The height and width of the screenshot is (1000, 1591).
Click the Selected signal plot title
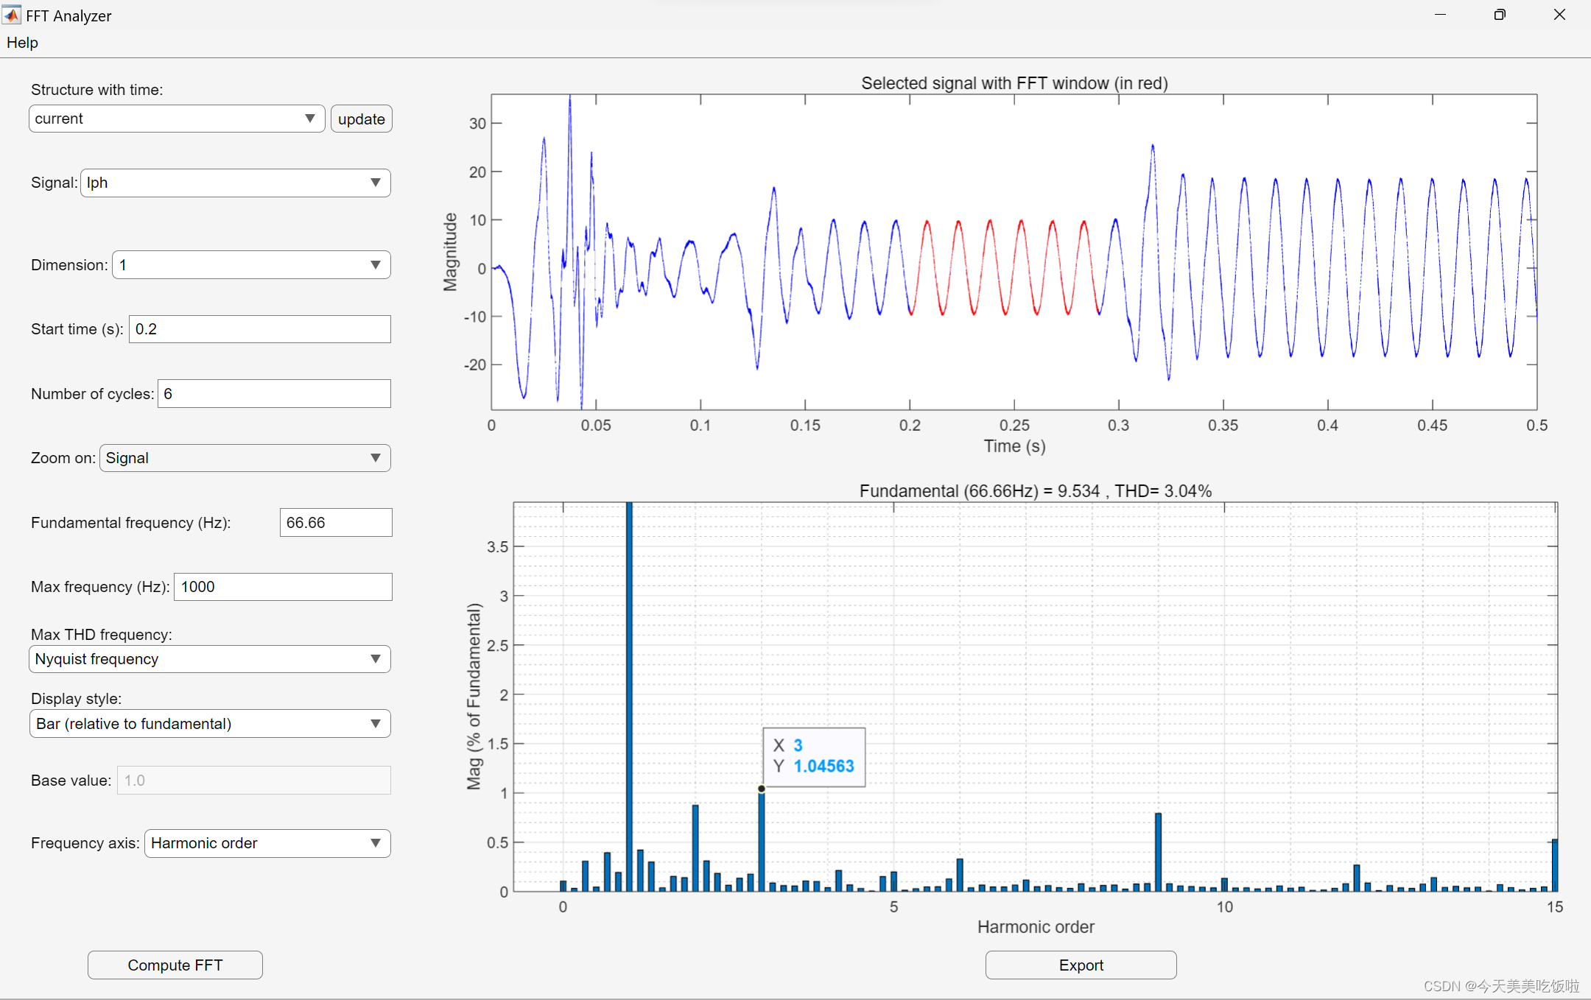click(1014, 83)
